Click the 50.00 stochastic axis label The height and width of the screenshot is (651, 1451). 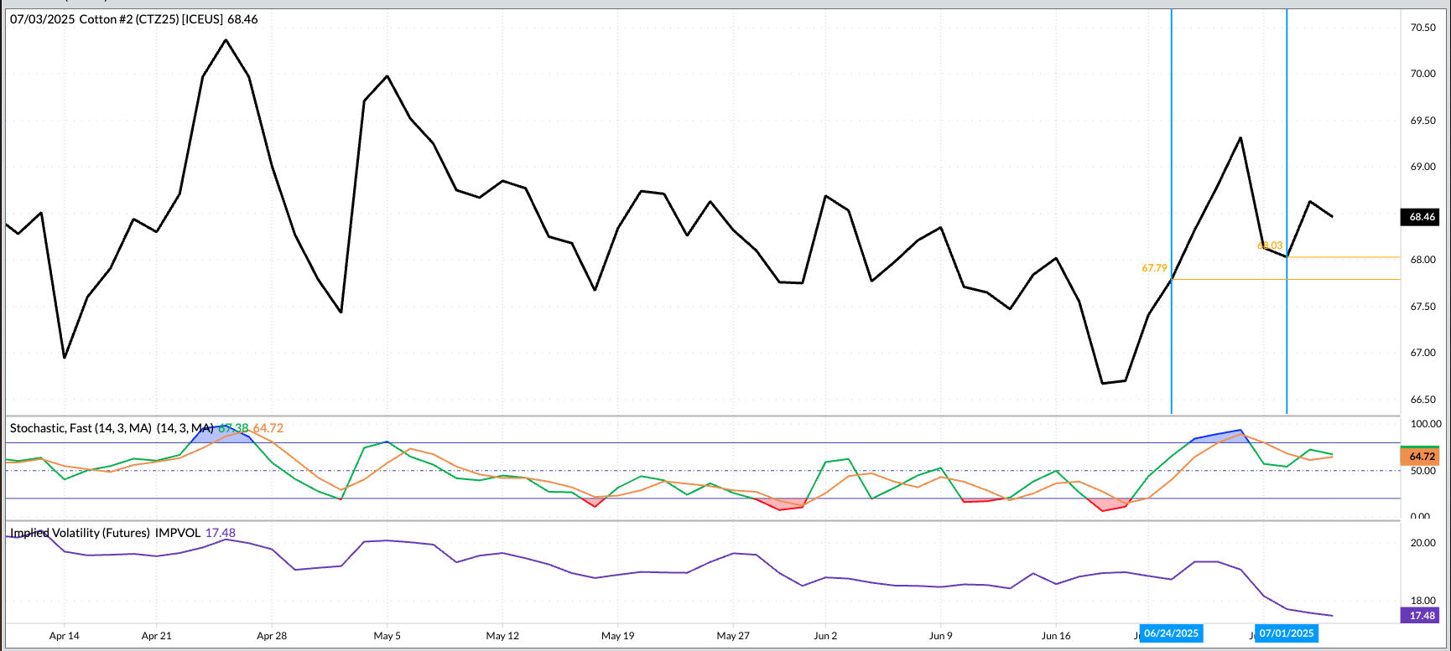(1422, 471)
